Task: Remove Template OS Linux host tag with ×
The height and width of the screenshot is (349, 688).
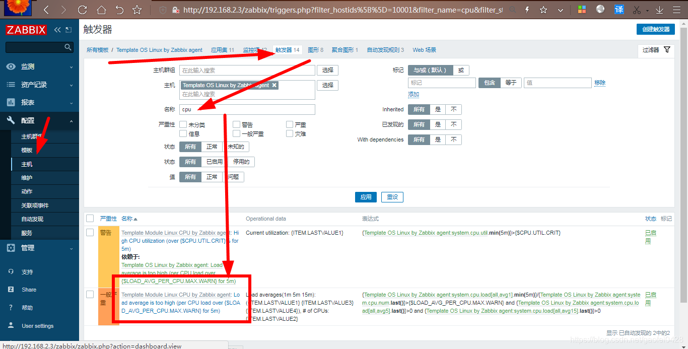Action: [274, 85]
